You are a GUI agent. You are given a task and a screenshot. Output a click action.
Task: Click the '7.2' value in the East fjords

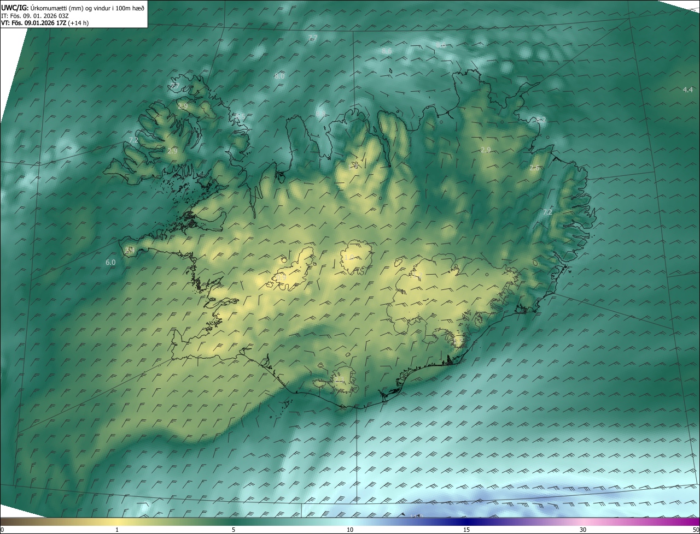point(547,212)
